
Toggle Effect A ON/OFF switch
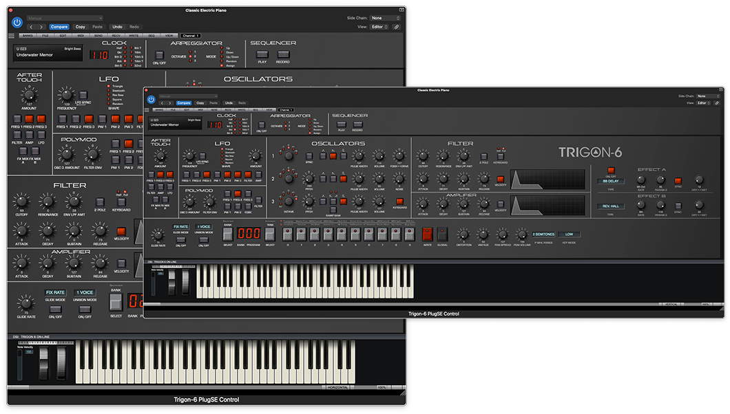tap(611, 171)
